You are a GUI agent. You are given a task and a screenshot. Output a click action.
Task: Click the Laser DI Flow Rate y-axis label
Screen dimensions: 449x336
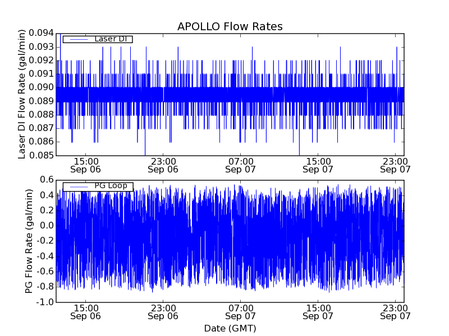click(22, 94)
